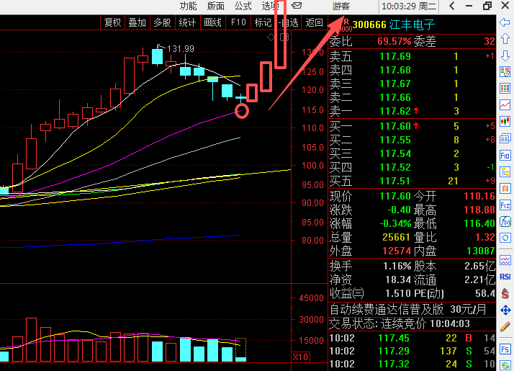Click the 卖一 price 117.62

[x=395, y=111]
